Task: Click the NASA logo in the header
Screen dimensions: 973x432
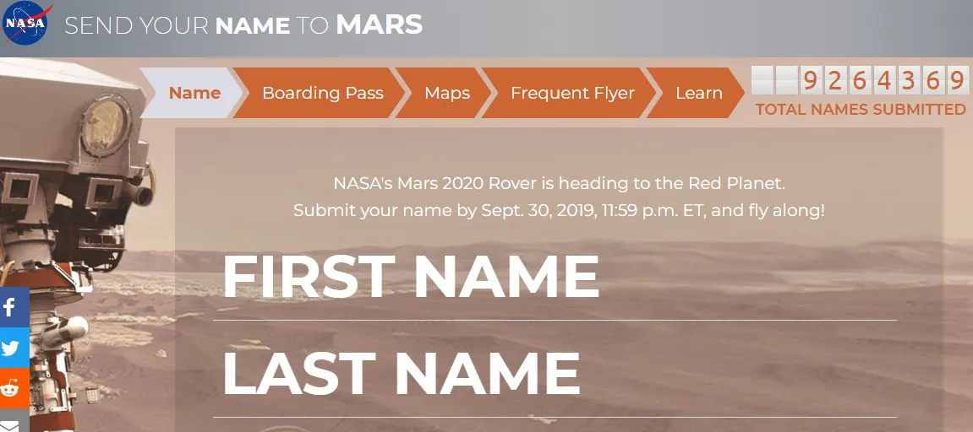Action: tap(25, 23)
